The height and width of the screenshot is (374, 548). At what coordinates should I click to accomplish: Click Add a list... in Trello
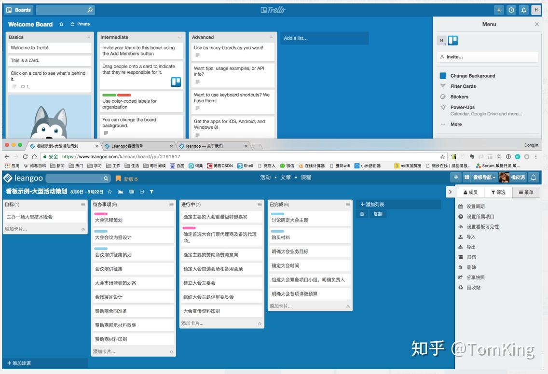324,38
